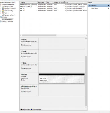This screenshot has width=110, height=113.
Task: Click the Správa disků tree icon
Action: coord(3,19)
